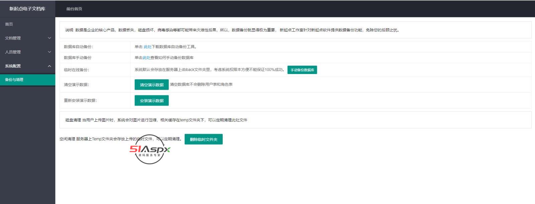Expand the 文档管理 chevron arrow
The width and height of the screenshot is (535, 204).
(x=49, y=38)
